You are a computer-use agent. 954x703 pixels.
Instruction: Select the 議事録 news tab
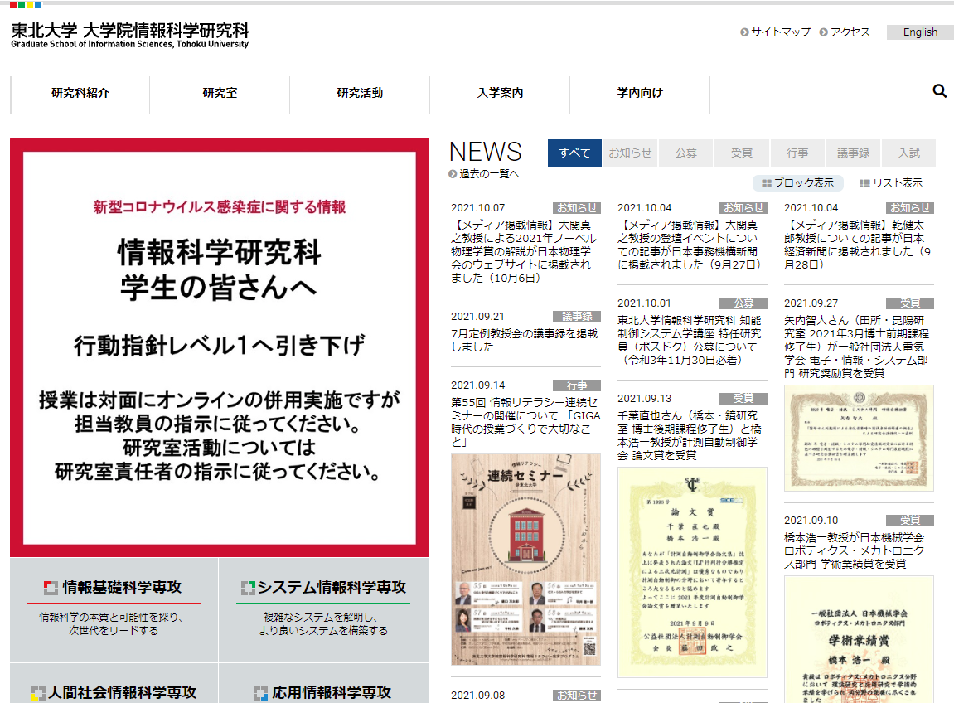[853, 153]
